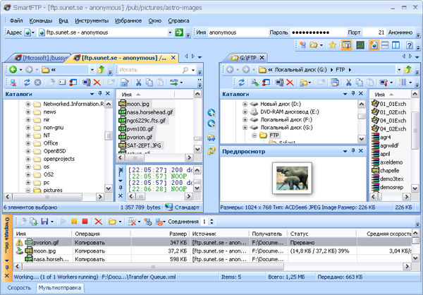Toggle the vertical split layout icon
The image size is (423, 295).
(x=396, y=45)
